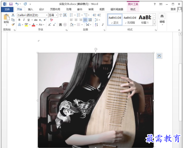Toggle Strikethrough abc formatting
This screenshot has width=183, height=148.
click(36, 20)
